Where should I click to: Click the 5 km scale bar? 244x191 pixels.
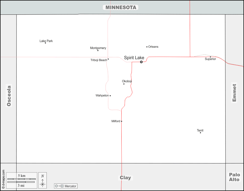pyautogui.click(x=21, y=179)
